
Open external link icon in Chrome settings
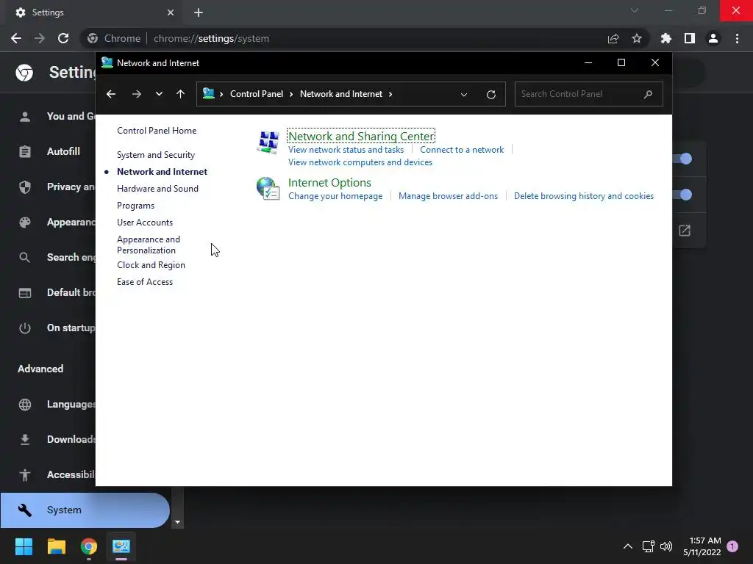[685, 231]
